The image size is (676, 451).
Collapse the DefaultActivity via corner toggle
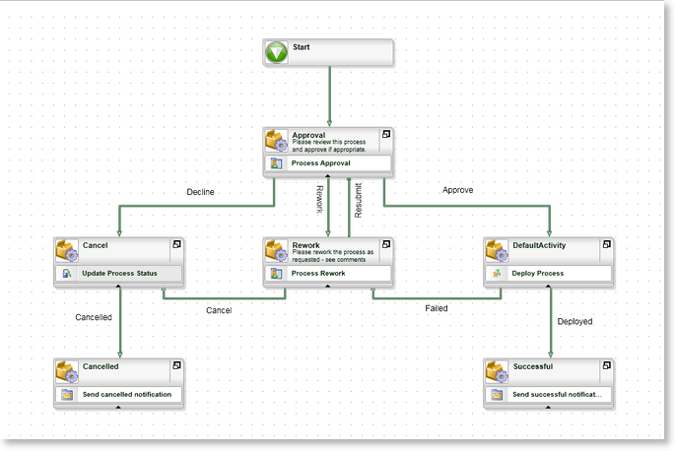tap(607, 244)
